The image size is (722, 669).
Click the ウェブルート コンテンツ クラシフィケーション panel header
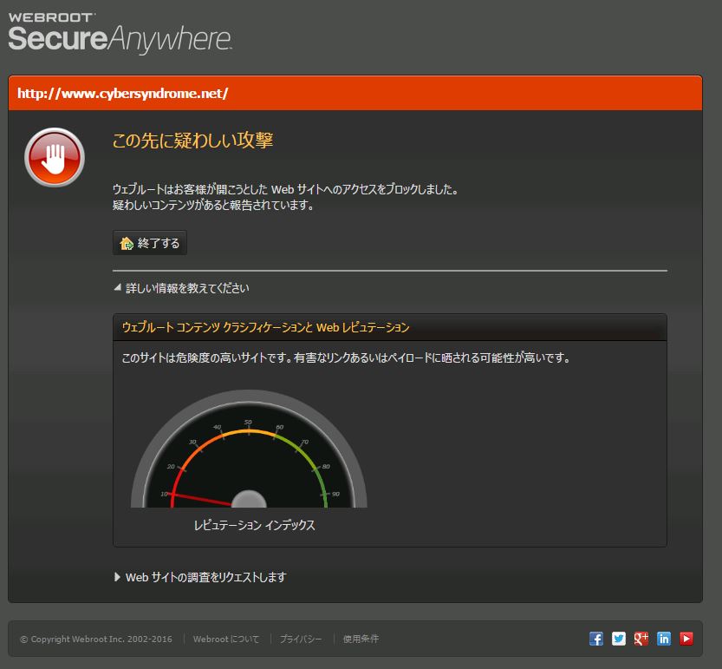click(x=389, y=327)
